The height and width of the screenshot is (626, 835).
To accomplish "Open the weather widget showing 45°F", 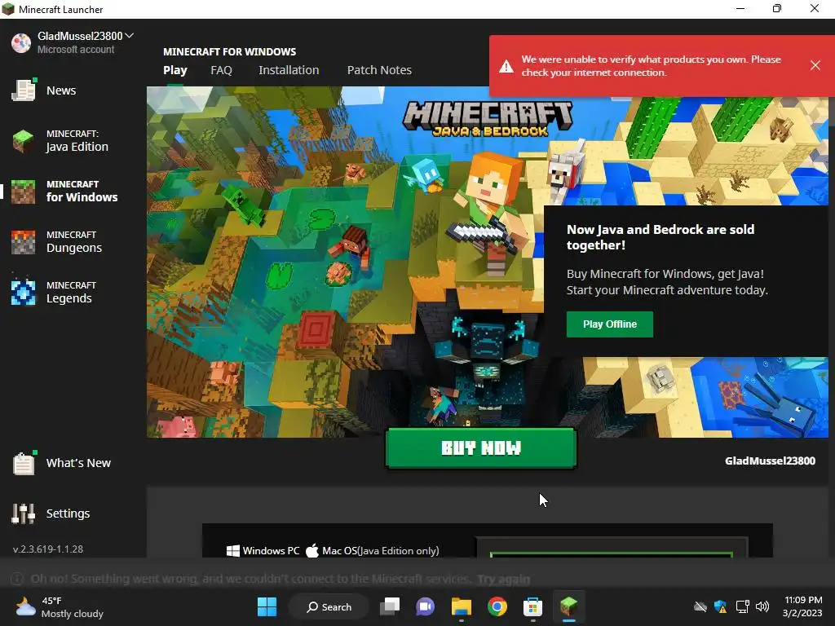I will pos(59,606).
